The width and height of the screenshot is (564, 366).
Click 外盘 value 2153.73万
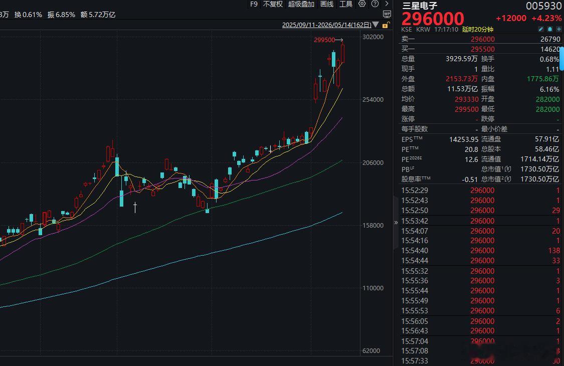[x=462, y=79]
